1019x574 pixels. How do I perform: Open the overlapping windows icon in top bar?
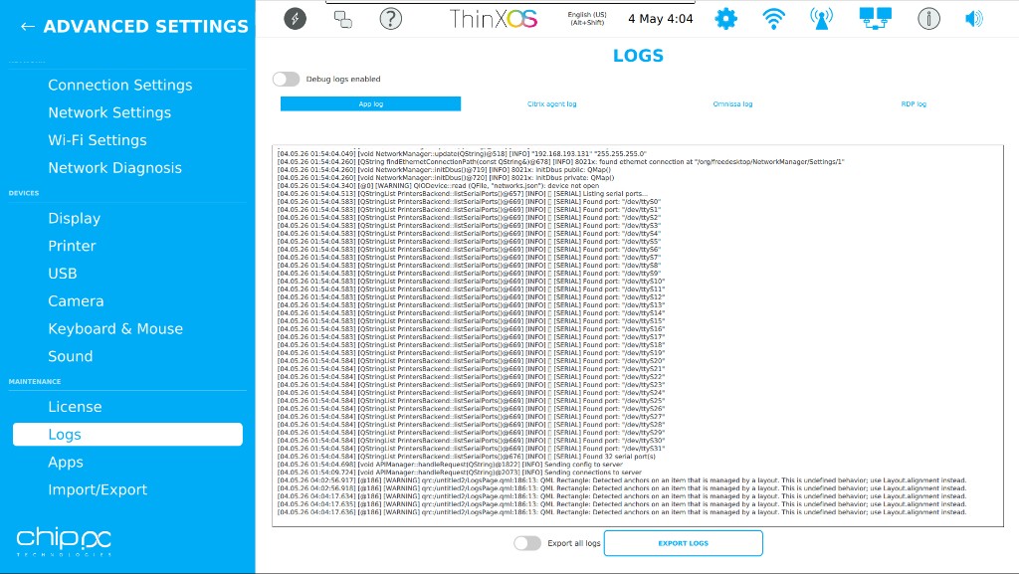(343, 20)
